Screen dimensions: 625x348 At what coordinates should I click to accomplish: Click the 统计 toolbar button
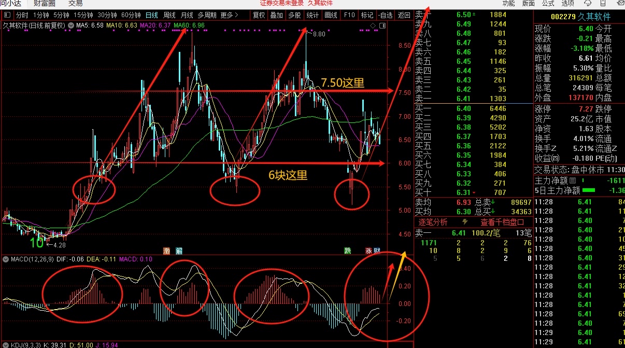pyautogui.click(x=312, y=15)
